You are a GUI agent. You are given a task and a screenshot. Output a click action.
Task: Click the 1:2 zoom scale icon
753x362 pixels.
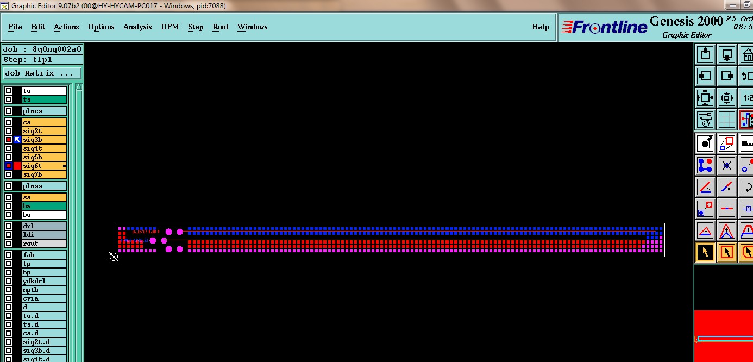(747, 98)
